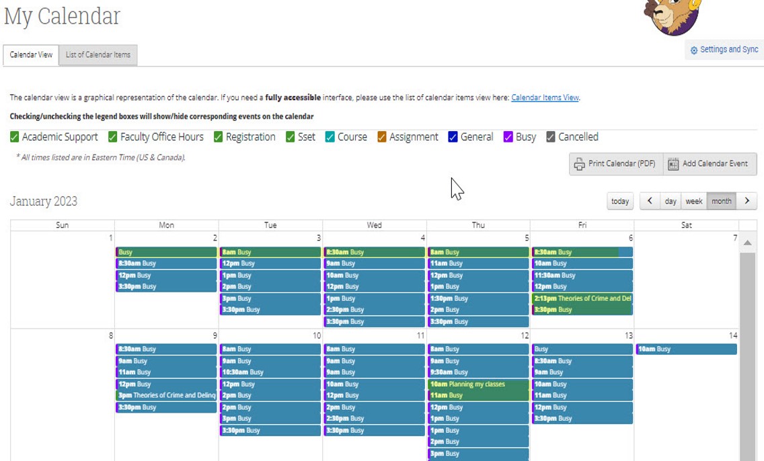Toggle the Assignment legend checkbox

tap(382, 137)
